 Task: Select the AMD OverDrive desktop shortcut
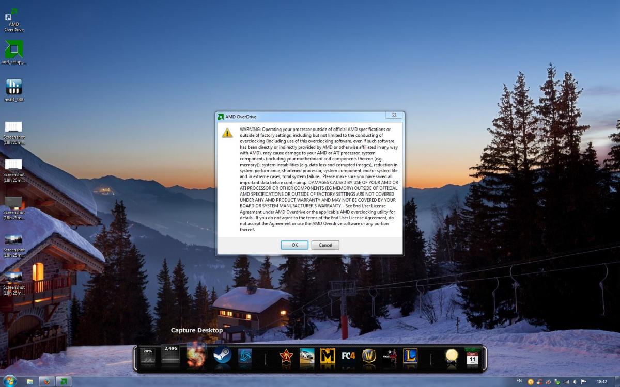pos(14,20)
